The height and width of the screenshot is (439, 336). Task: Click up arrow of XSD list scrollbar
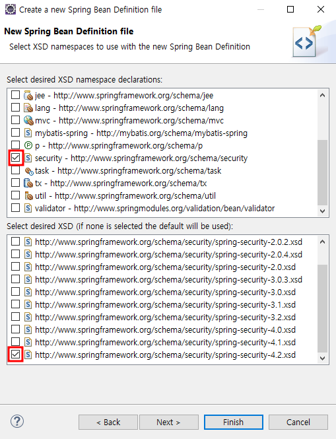click(322, 242)
